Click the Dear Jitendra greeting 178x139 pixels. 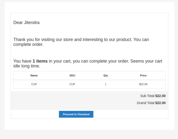26,22
